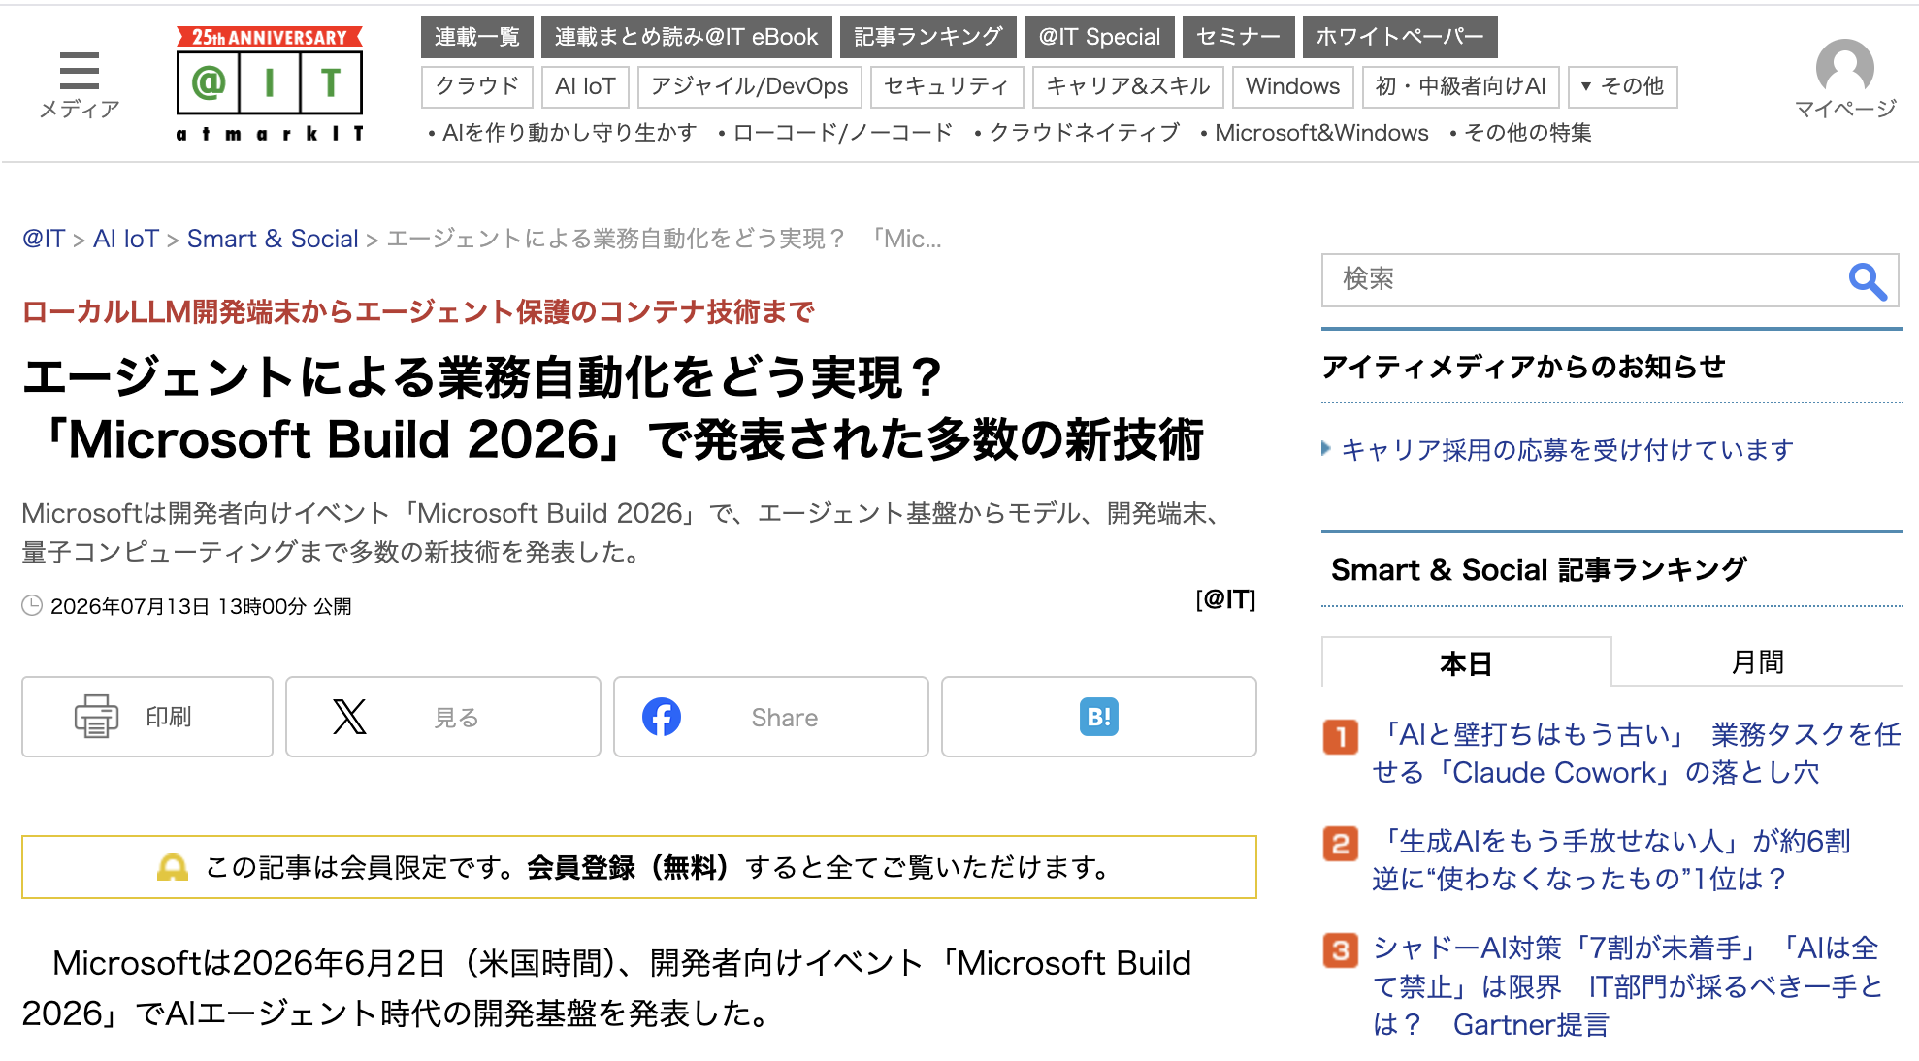1919x1061 pixels.
Task: Open the ホワイトペーパー menu item
Action: 1400,37
